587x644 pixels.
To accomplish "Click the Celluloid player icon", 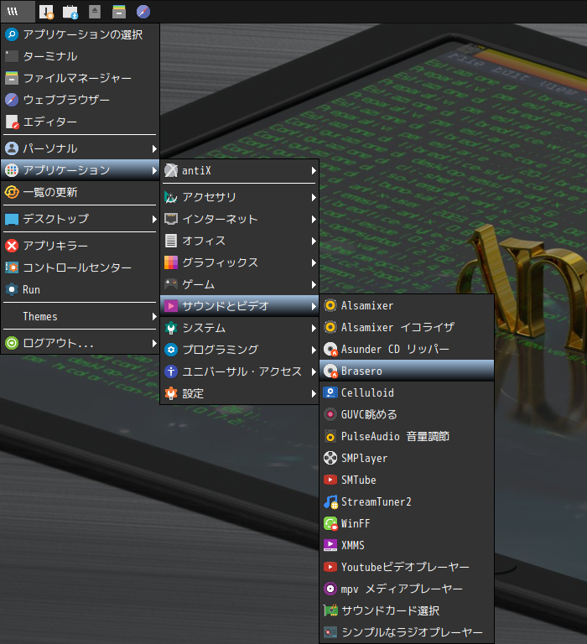I will (330, 392).
